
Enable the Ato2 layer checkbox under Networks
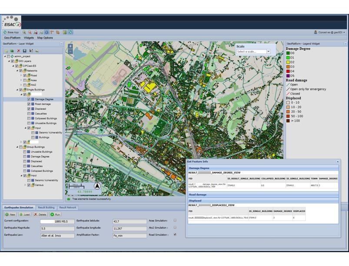[x=25, y=85]
